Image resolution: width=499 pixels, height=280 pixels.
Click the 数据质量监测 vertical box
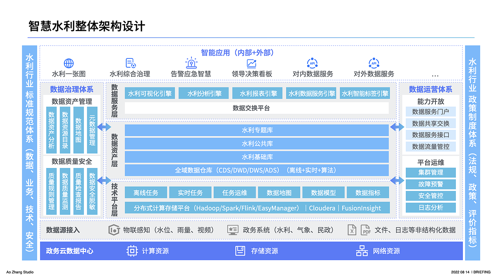(x=65, y=191)
